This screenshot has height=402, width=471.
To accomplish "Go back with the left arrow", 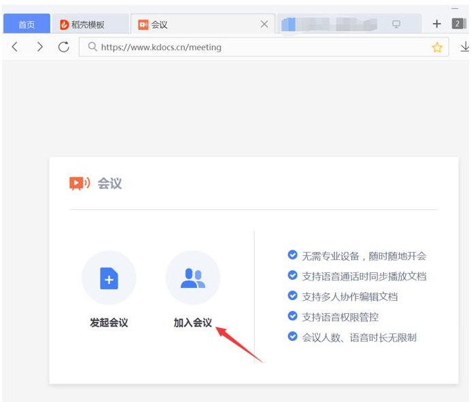I will (15, 47).
